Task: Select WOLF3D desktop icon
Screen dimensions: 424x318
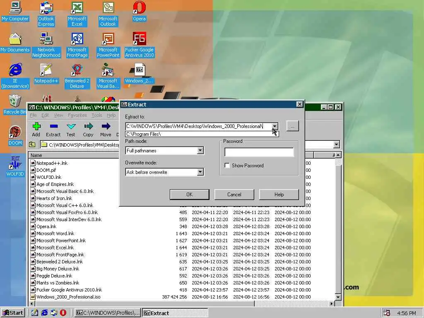Action: click(x=15, y=166)
